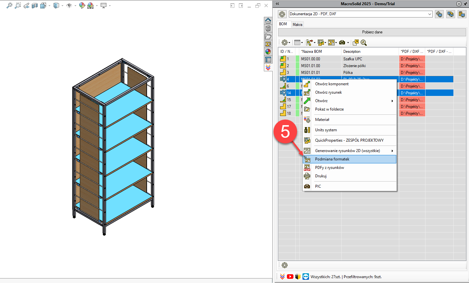Activate the Section View tool

coord(35,6)
